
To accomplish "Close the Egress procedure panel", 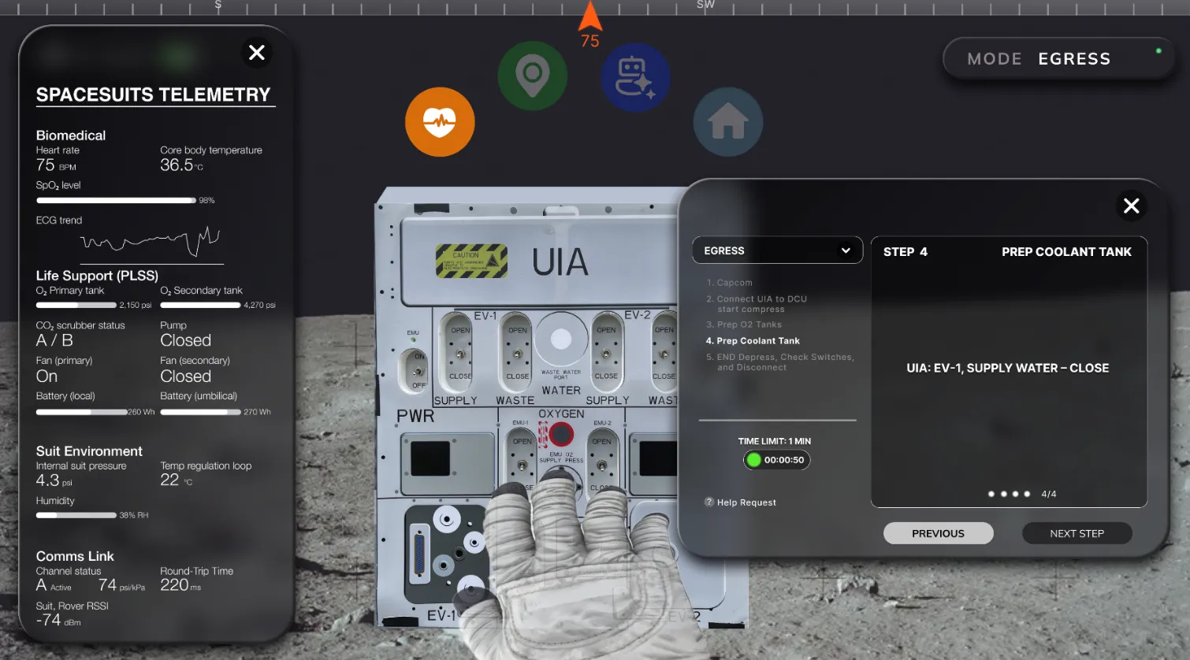I will pyautogui.click(x=1131, y=206).
